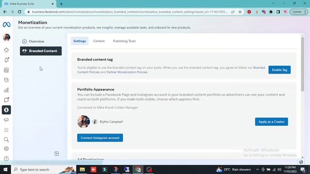Viewport: 310px width, 174px height.
Task: Open Notifications bell icon
Action: tap(6, 60)
